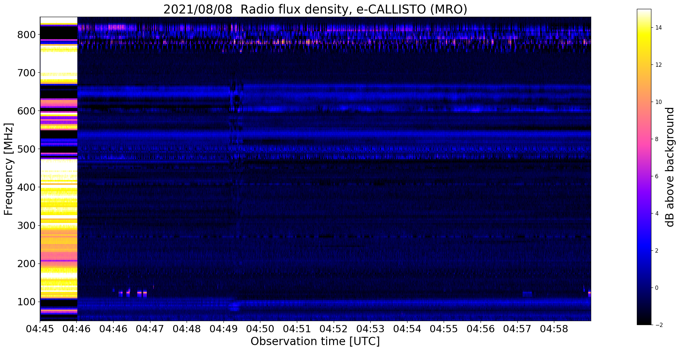Click the 500 tick label on the frequency axis
The height and width of the screenshot is (351, 680).
point(26,149)
